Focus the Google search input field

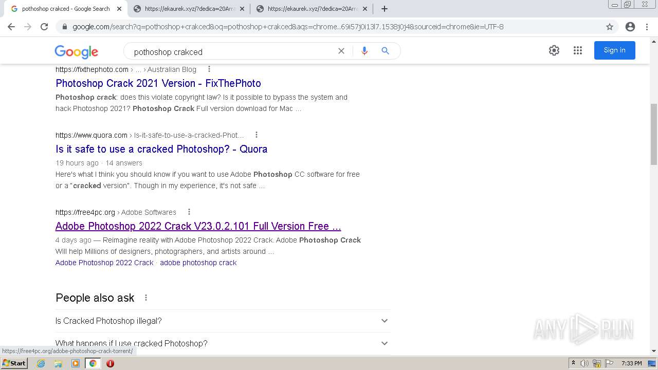pyautogui.click(x=231, y=51)
